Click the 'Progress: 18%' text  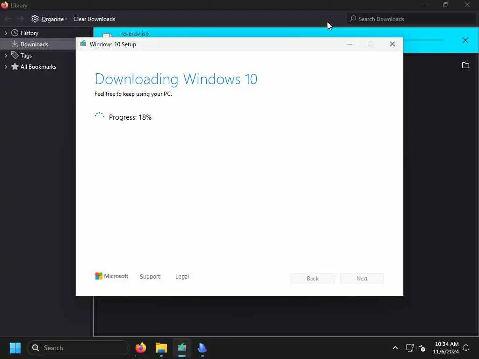pos(130,117)
